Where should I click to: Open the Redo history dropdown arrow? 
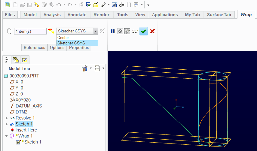tap(75, 5)
